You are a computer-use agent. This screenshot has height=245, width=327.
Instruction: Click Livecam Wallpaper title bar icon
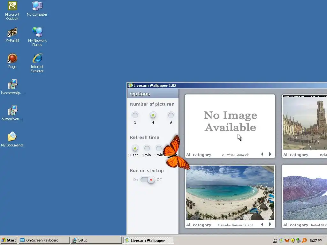pos(131,85)
